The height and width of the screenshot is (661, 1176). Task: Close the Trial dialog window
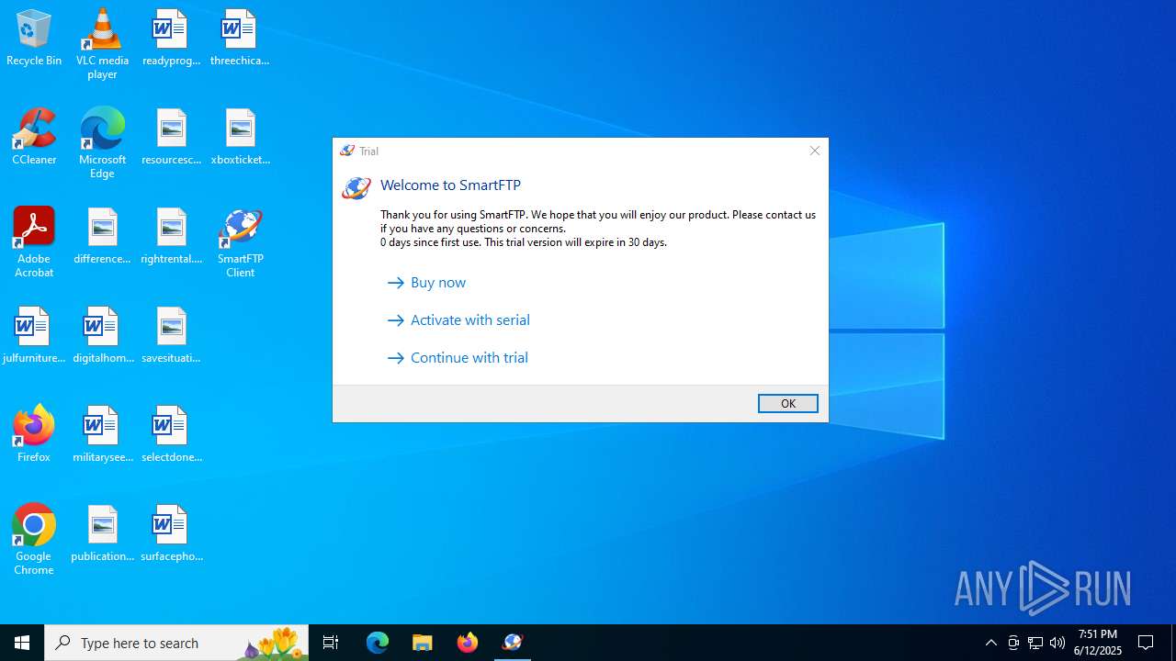[814, 151]
